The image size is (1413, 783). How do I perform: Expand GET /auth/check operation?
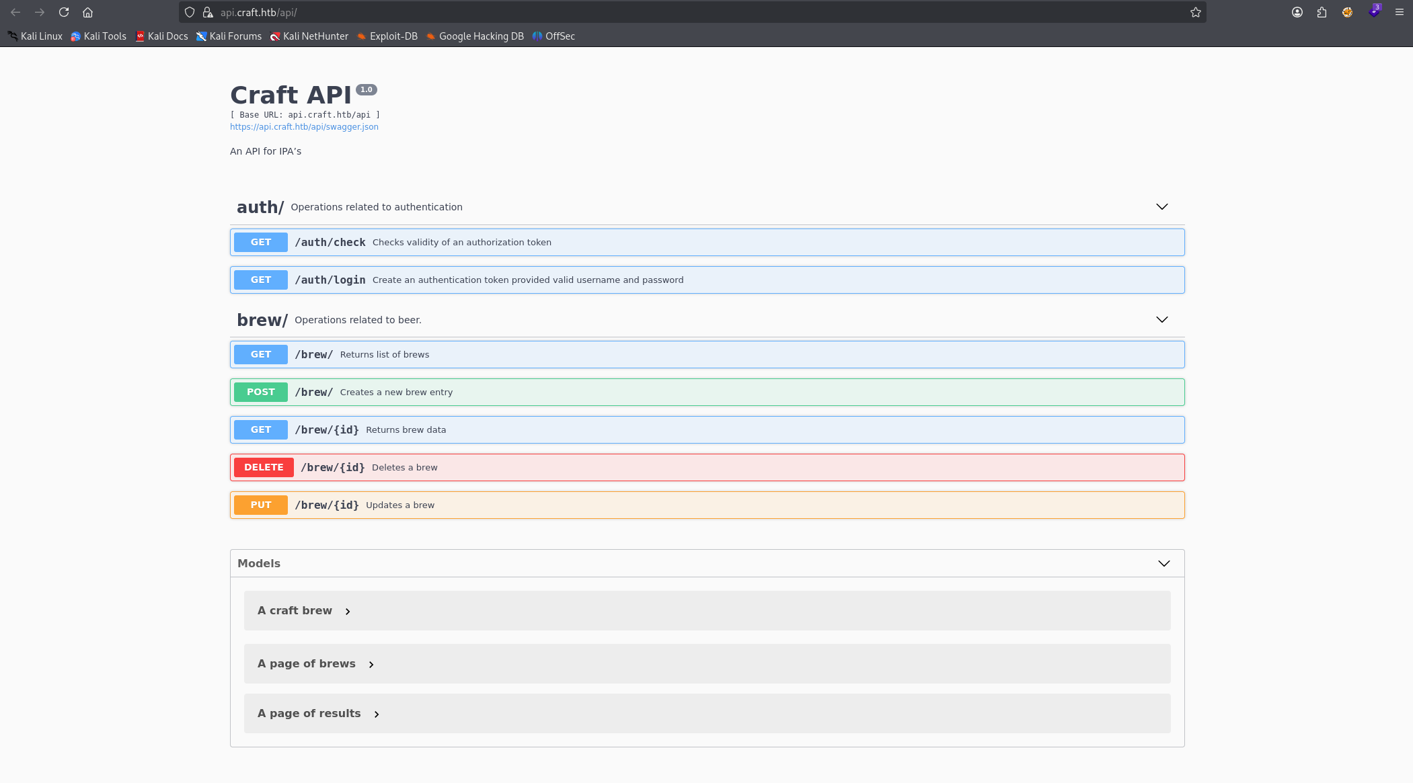[707, 242]
